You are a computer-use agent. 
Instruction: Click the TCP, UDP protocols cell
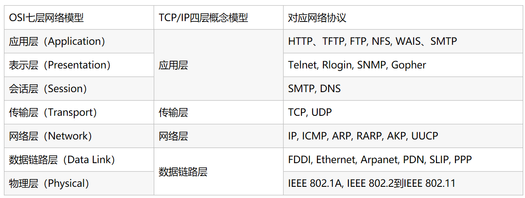point(403,112)
